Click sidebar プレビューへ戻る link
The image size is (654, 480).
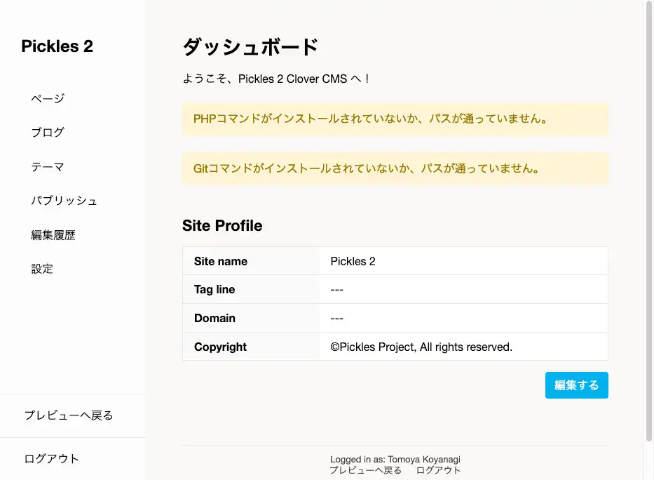click(x=69, y=415)
